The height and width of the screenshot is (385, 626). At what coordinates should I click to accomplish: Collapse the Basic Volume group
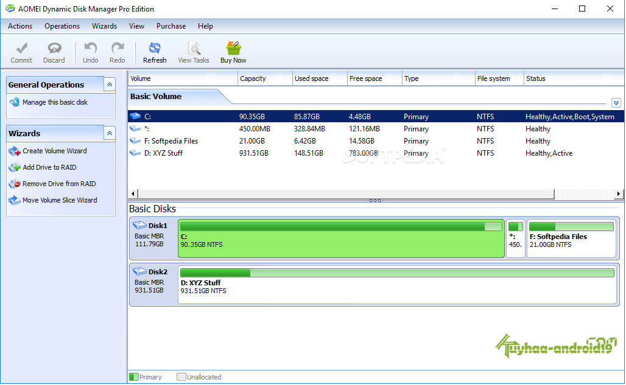point(616,103)
